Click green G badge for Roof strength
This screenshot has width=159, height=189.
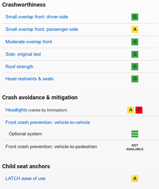(135, 66)
